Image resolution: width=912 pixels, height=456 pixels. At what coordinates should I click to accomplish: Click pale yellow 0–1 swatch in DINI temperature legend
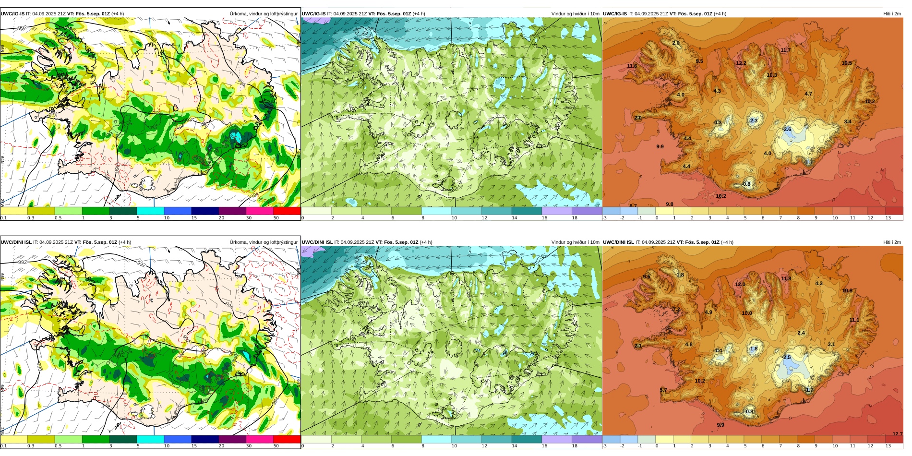(x=664, y=439)
